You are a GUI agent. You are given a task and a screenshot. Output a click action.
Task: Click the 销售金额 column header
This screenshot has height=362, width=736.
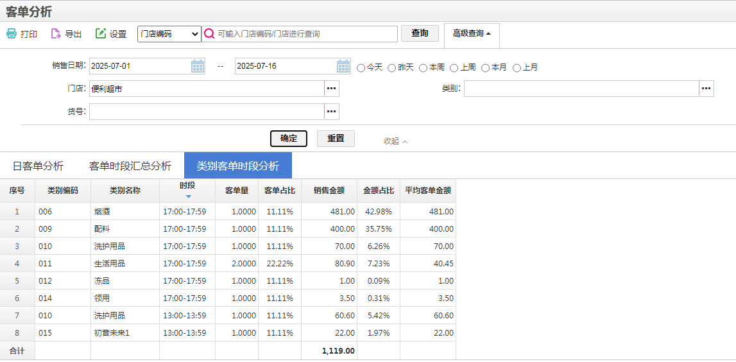point(330,191)
